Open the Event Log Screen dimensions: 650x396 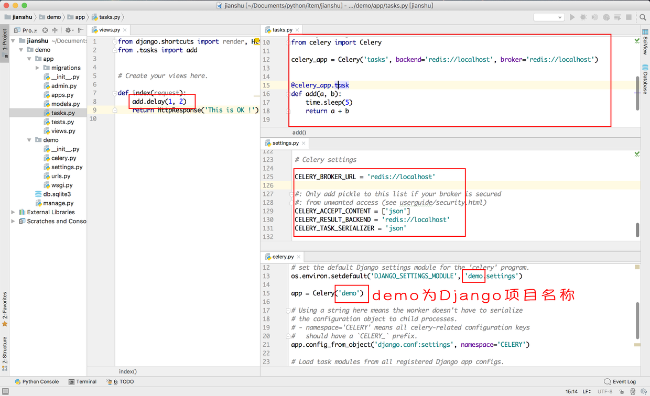point(620,382)
